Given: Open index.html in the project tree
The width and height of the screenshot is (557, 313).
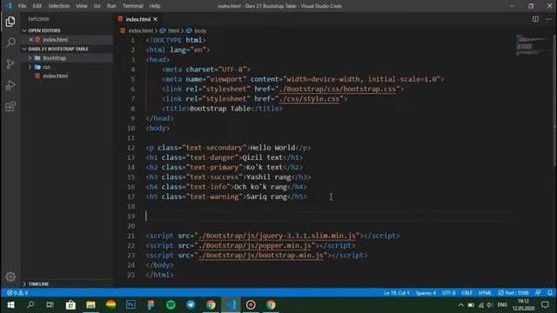Looking at the screenshot, I should tap(55, 76).
